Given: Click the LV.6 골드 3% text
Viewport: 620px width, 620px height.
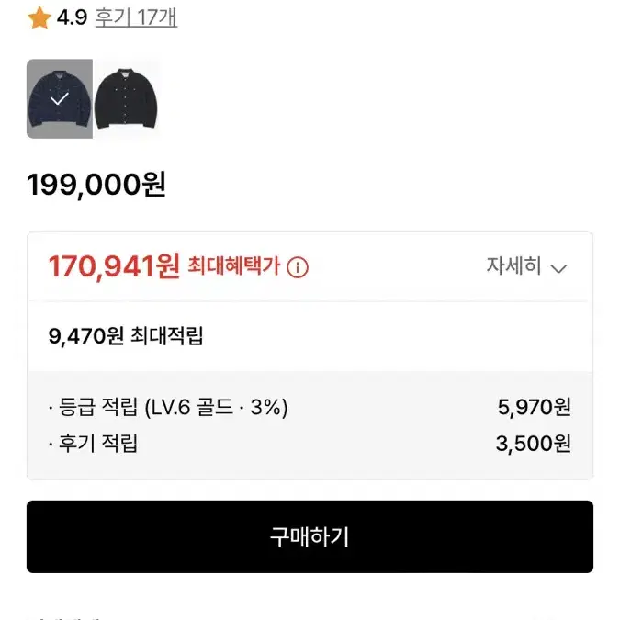Looking at the screenshot, I should click(x=216, y=407).
